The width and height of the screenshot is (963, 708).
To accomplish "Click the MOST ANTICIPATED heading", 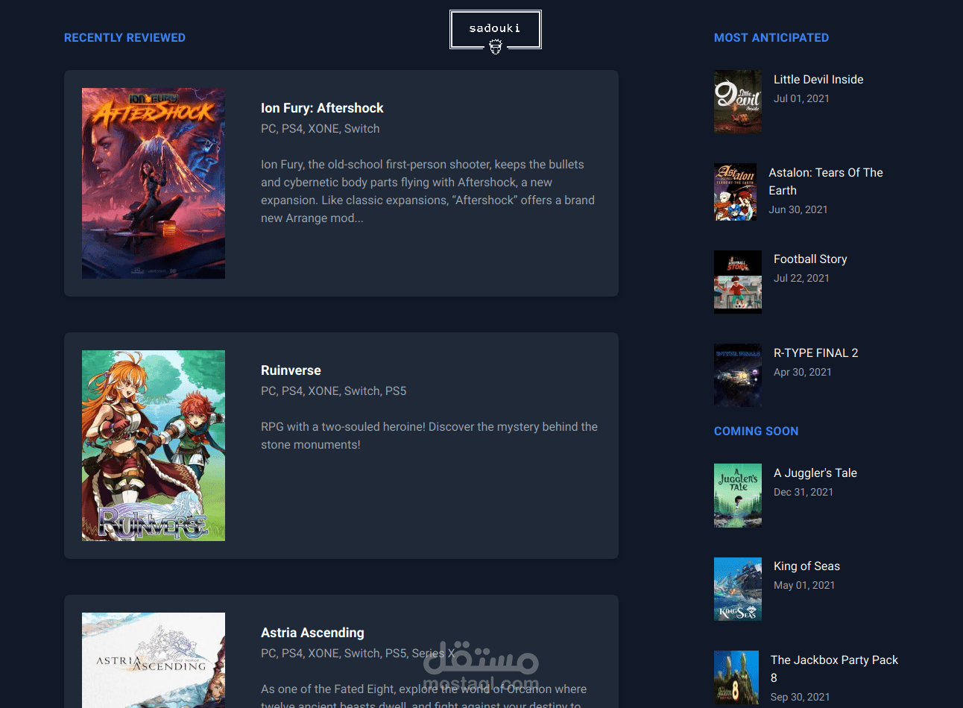I will [771, 38].
